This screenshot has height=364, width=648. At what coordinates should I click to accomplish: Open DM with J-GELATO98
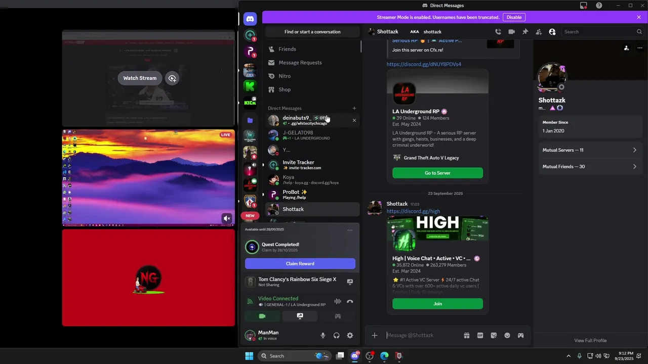pos(312,135)
